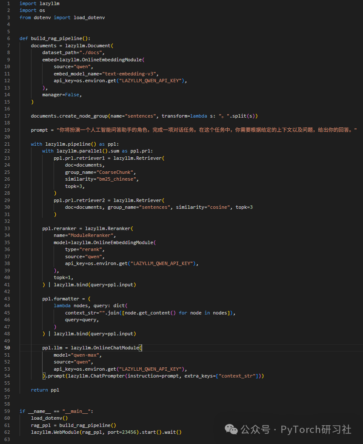Click line number 6 in the gutter

[x=9, y=38]
